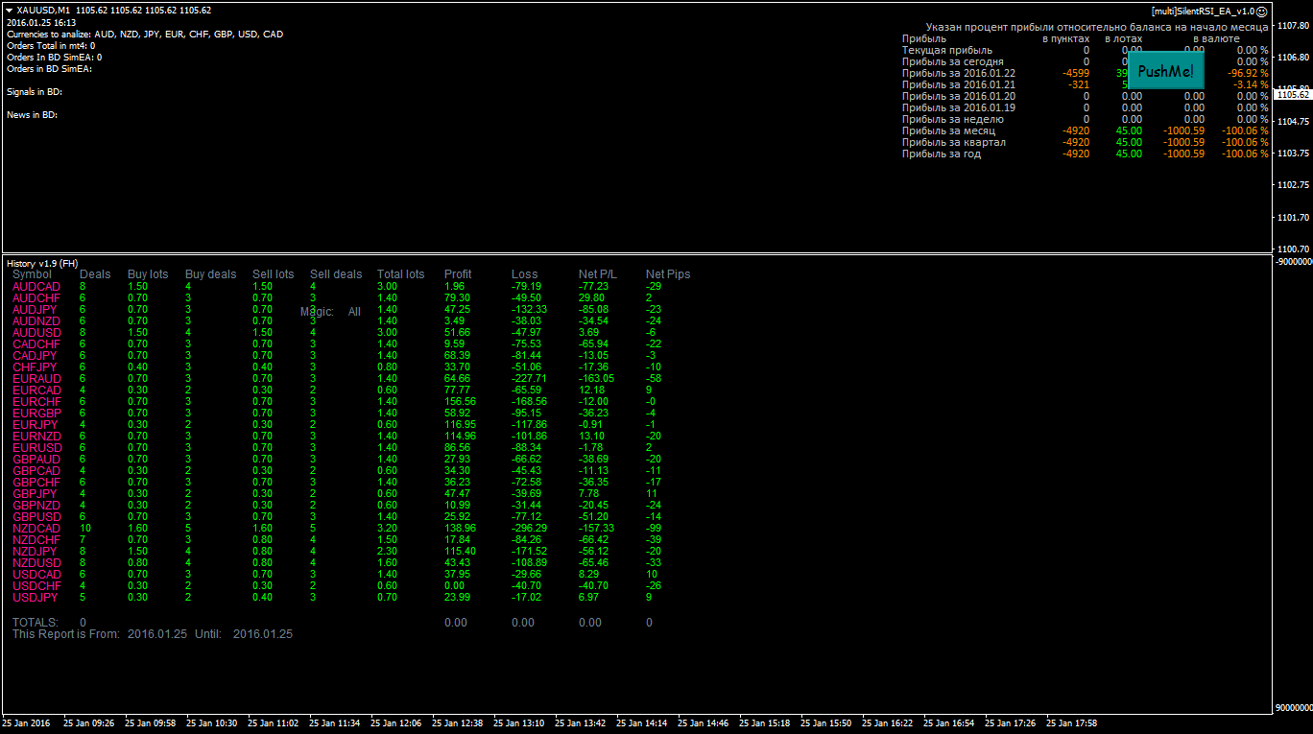This screenshot has height=734, width=1313.
Task: Click the [multi]SilentRSI_EA_v1.0 expert label
Action: point(1203,12)
